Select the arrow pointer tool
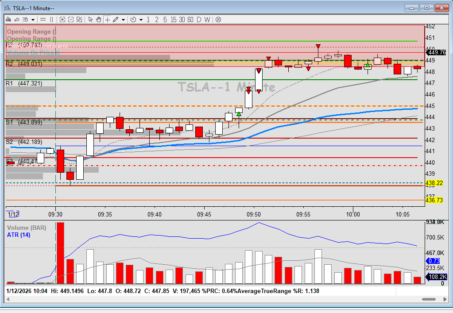The width and height of the screenshot is (453, 313). [90, 19]
